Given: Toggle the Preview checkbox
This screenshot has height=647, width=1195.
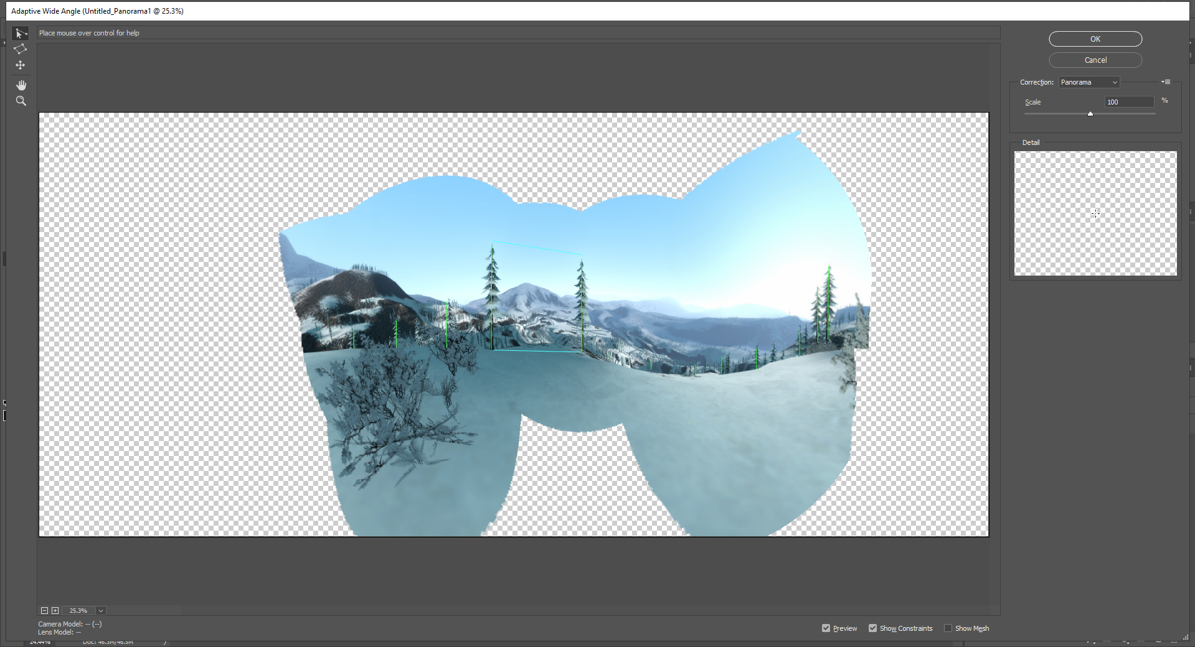Looking at the screenshot, I should tap(826, 628).
